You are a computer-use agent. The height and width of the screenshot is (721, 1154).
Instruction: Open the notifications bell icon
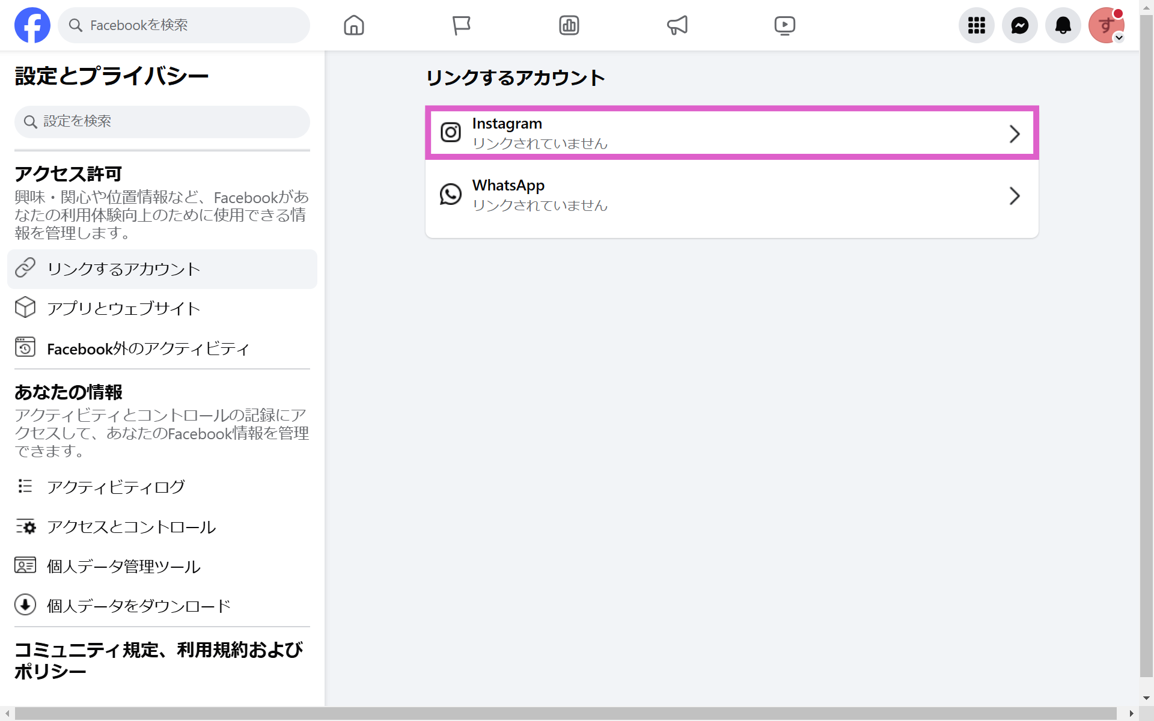tap(1063, 25)
